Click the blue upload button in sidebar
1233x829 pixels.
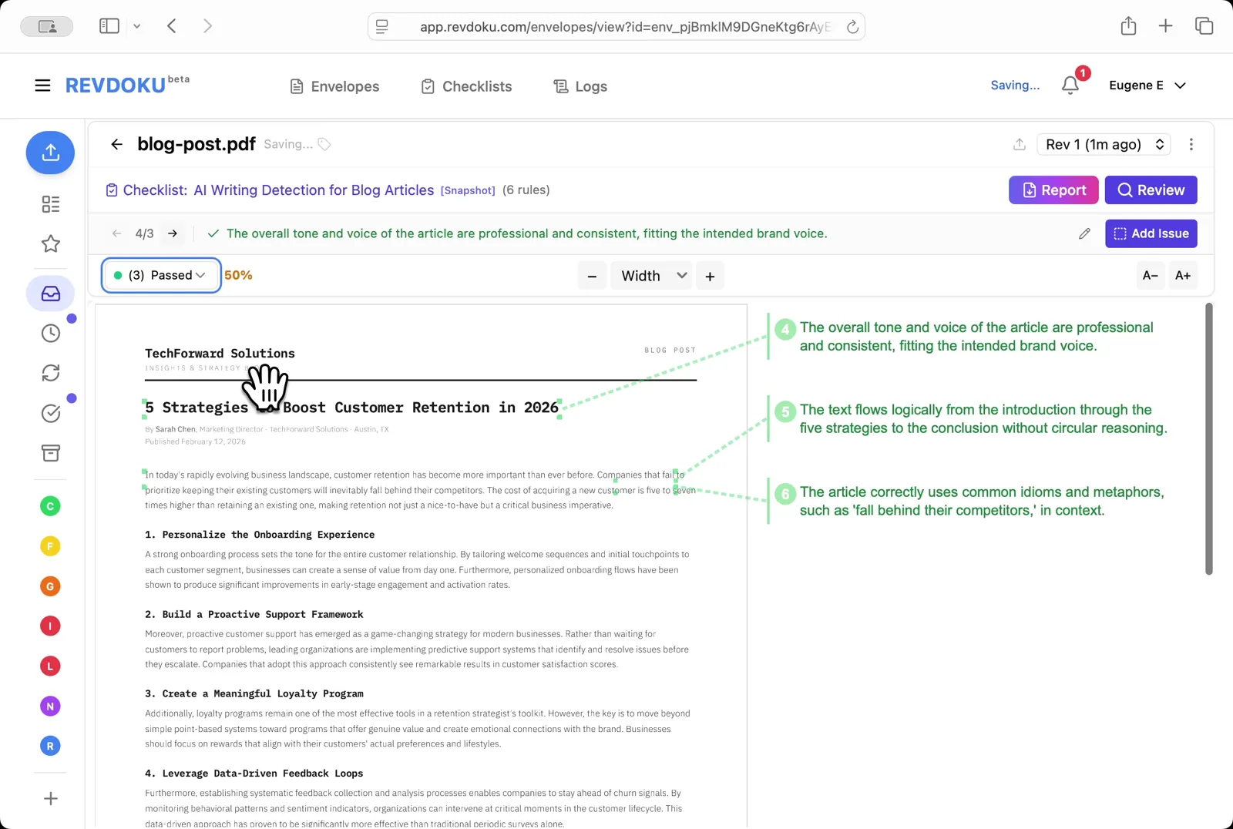click(50, 153)
